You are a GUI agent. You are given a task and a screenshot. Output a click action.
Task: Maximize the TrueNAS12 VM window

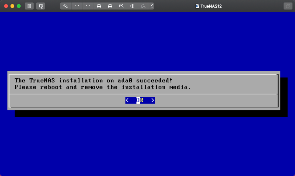(19, 6)
